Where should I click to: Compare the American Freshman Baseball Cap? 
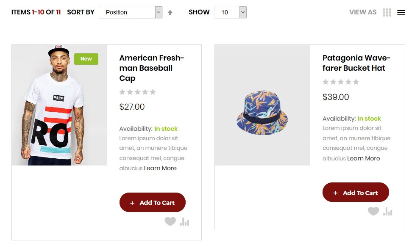[184, 221]
